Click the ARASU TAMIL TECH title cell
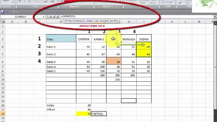Viewport: 217px width, 122px height. tap(92, 26)
